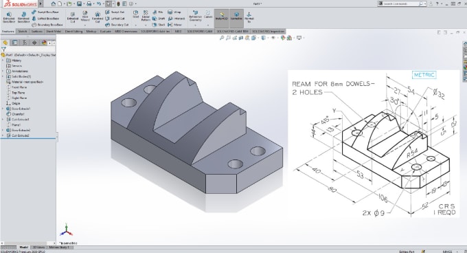The height and width of the screenshot is (253, 467).
Task: Select the Shell tool
Action: (x=159, y=25)
